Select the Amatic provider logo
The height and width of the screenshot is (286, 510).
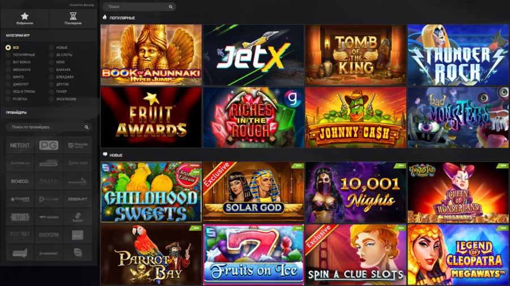[x=49, y=181]
